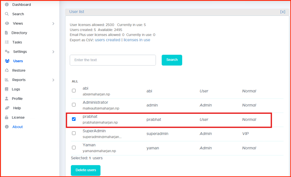The height and width of the screenshot is (177, 291).
Task: Click the Profile person icon
Action: (7, 98)
